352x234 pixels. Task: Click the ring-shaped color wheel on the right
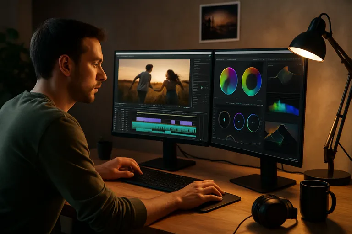pos(252,81)
